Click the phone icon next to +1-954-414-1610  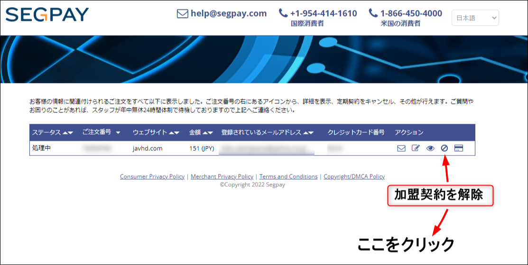point(283,13)
